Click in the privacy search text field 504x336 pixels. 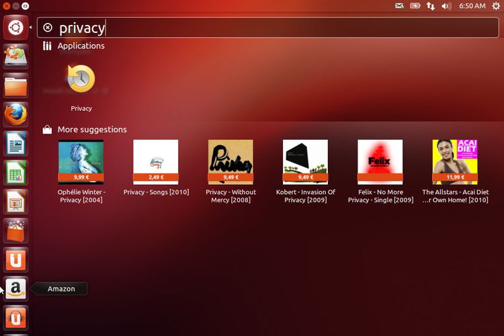click(x=269, y=28)
